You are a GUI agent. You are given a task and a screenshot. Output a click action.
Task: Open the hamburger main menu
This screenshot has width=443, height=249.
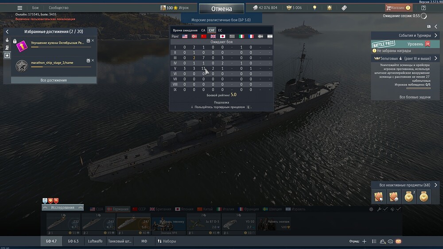pos(19,8)
